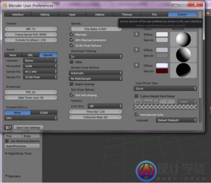Click second light direction sphere preview
This screenshot has height=183, width=211.
(x=183, y=55)
